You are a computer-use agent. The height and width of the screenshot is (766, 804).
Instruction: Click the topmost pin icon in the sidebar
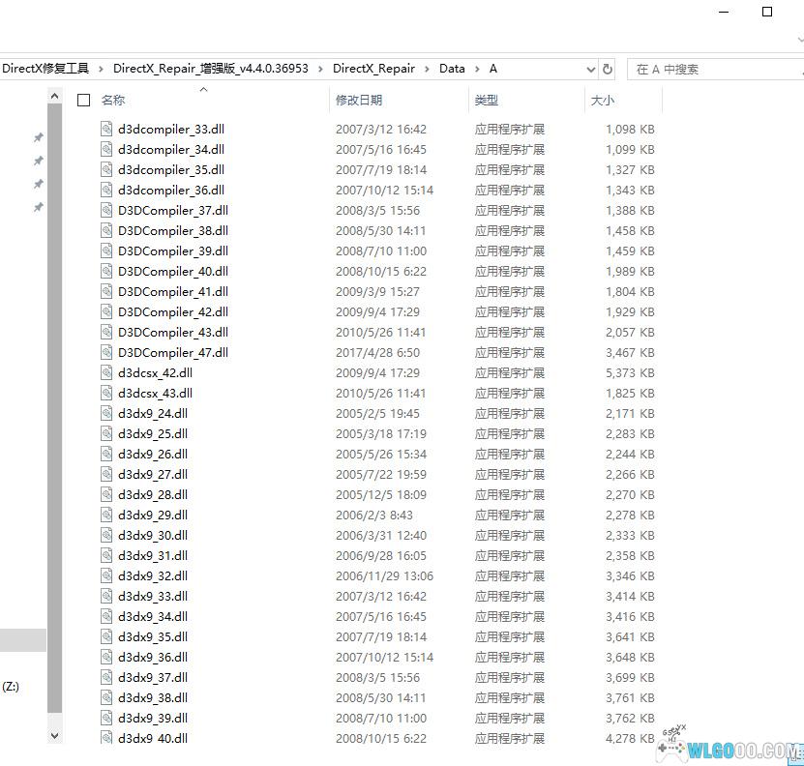click(38, 136)
